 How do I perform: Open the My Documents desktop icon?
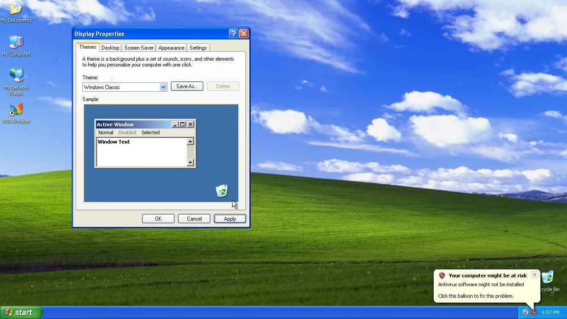pyautogui.click(x=16, y=12)
